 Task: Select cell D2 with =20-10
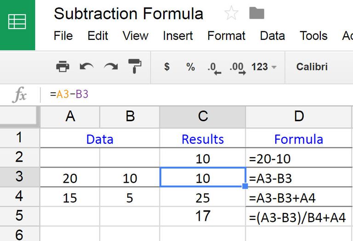(299, 157)
